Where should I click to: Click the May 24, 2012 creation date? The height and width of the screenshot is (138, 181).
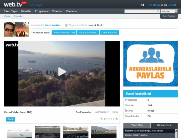pos(95,25)
